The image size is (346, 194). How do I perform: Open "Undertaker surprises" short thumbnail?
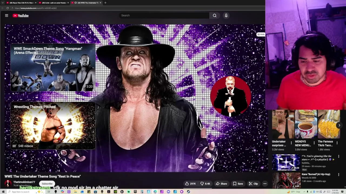(x=283, y=124)
